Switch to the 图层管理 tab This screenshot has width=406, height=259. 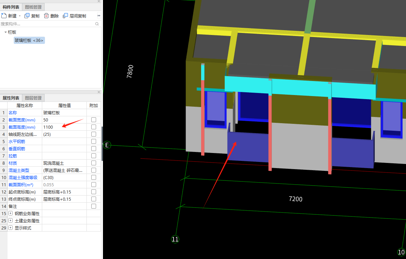tap(33, 98)
